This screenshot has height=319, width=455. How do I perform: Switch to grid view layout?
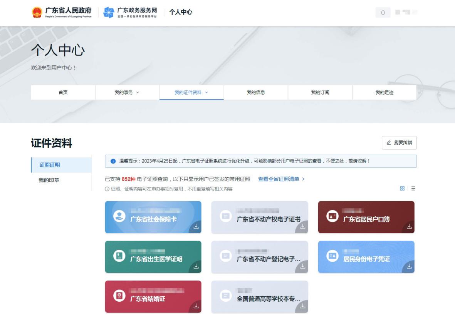pyautogui.click(x=402, y=188)
